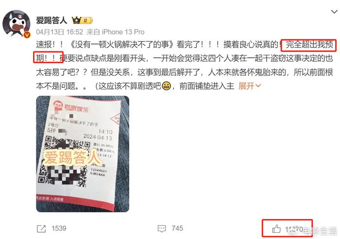Click the 来自 iPhone 13 Pro source
This screenshot has width=340, height=239.
[116, 32]
